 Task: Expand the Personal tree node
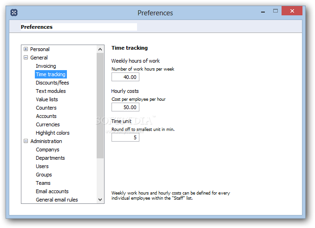[x=26, y=49]
